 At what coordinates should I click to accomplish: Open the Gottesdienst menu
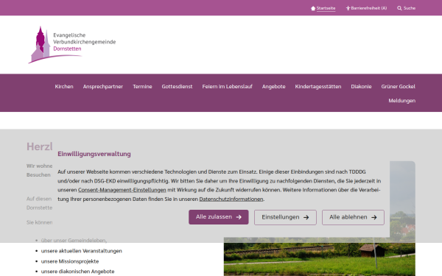point(177,86)
